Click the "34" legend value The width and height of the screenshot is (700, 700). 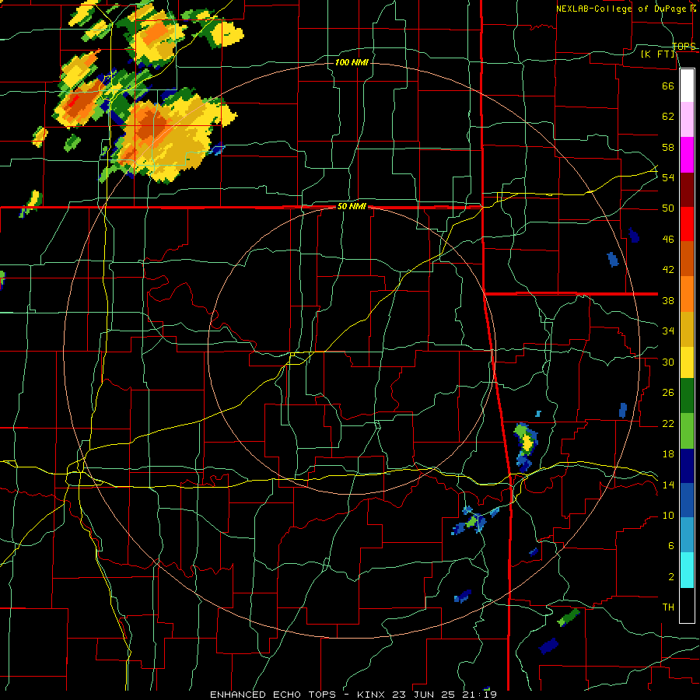[668, 331]
